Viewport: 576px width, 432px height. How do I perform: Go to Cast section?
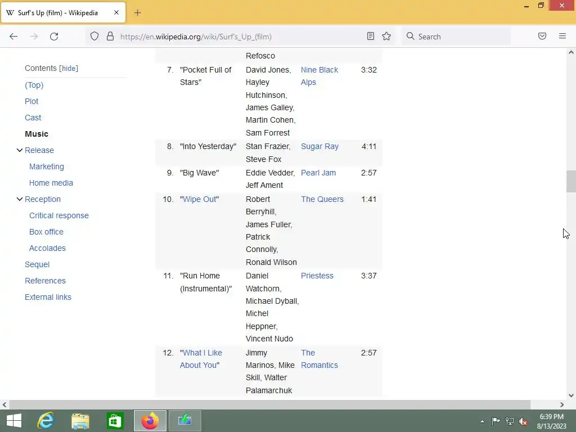[33, 118]
